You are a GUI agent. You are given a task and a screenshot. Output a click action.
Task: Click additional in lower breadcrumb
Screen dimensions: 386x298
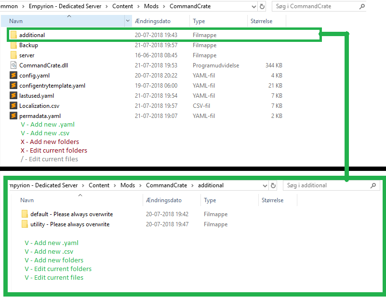point(211,185)
